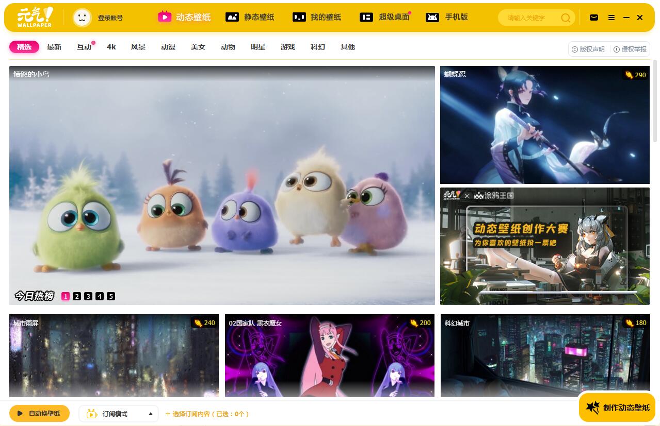Go to 我的壁纸 my wallpapers

tap(317, 17)
